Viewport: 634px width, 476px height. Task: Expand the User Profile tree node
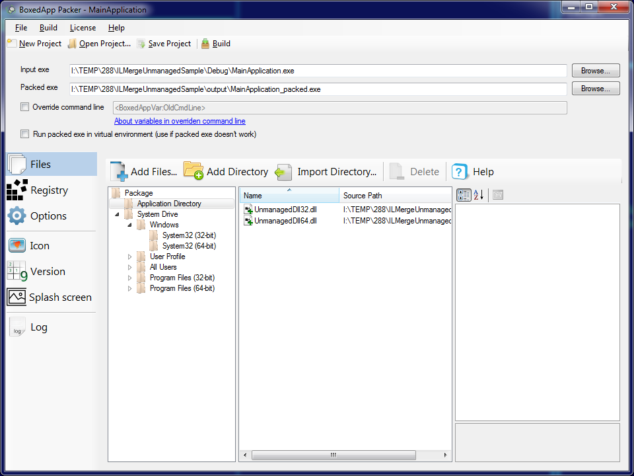[x=130, y=257]
